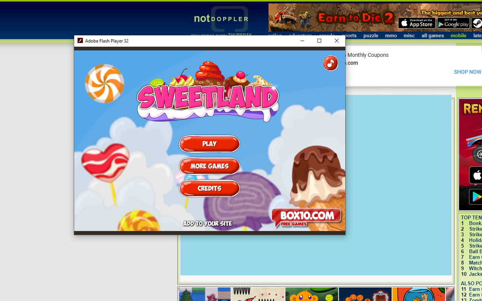
Task: Close the Adobe Flash Player window
Action: 337,41
